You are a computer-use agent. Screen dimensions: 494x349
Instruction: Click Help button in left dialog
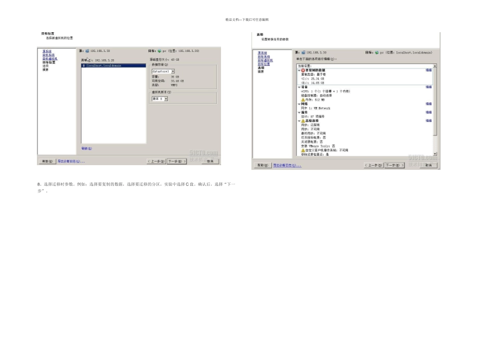pyautogui.click(x=47, y=162)
